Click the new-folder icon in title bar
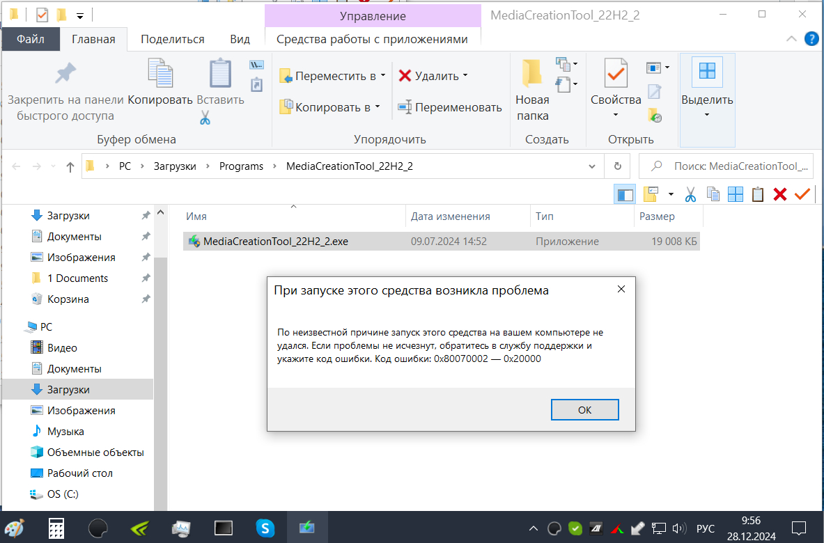Image resolution: width=824 pixels, height=543 pixels. coord(61,15)
